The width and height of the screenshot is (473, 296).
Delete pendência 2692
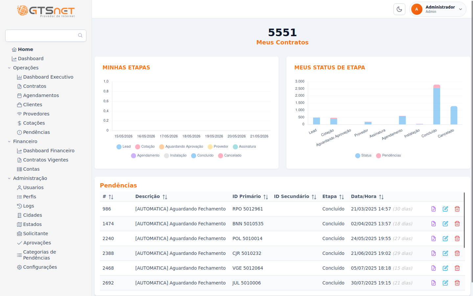[457, 283]
